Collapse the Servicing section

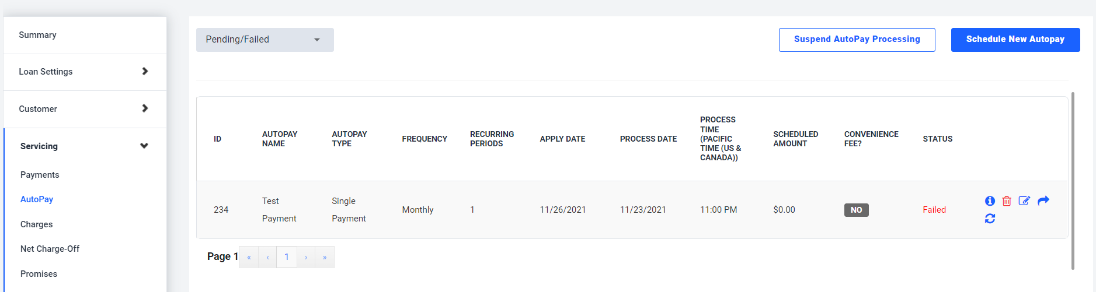pyautogui.click(x=85, y=146)
